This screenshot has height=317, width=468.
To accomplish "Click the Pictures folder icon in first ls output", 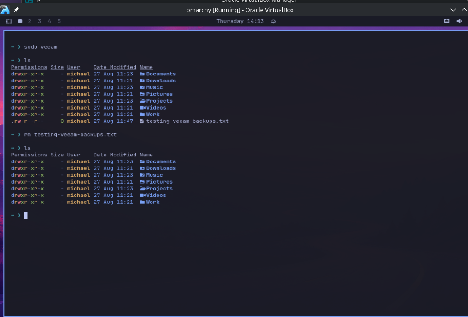I will [x=142, y=94].
